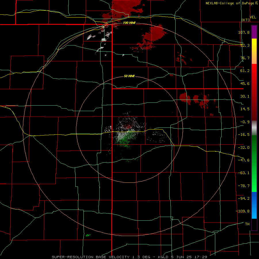Click the -94.2 velocity scale value

click(244, 199)
